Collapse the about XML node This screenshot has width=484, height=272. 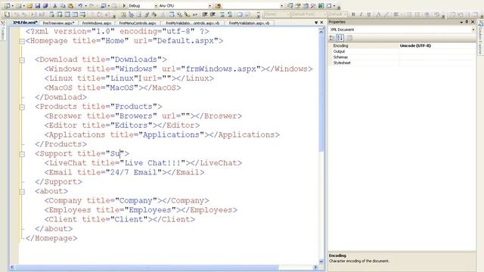pyautogui.click(x=22, y=191)
